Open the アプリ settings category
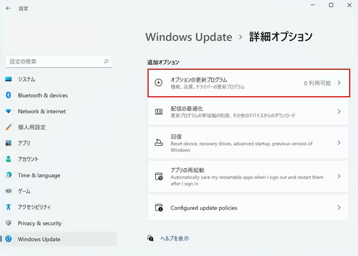Image resolution: width=358 pixels, height=256 pixels. pos(58,143)
